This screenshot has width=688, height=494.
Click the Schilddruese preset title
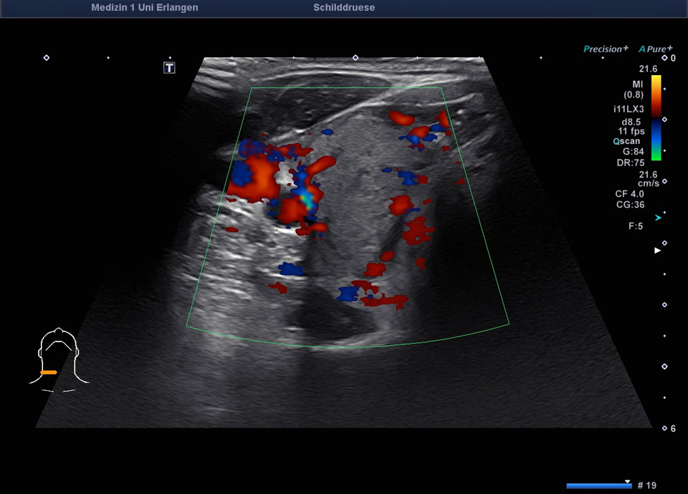point(344,8)
